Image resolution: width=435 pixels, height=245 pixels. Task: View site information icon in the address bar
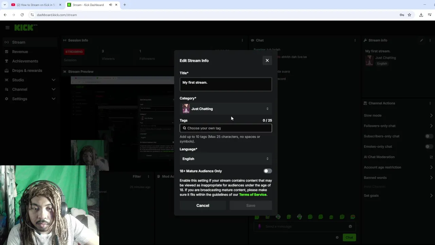coord(32,15)
